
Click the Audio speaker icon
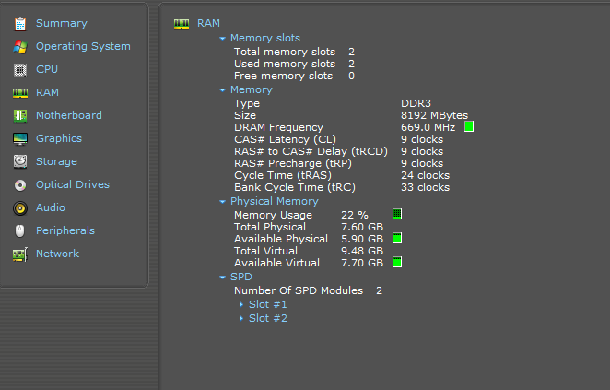click(19, 207)
